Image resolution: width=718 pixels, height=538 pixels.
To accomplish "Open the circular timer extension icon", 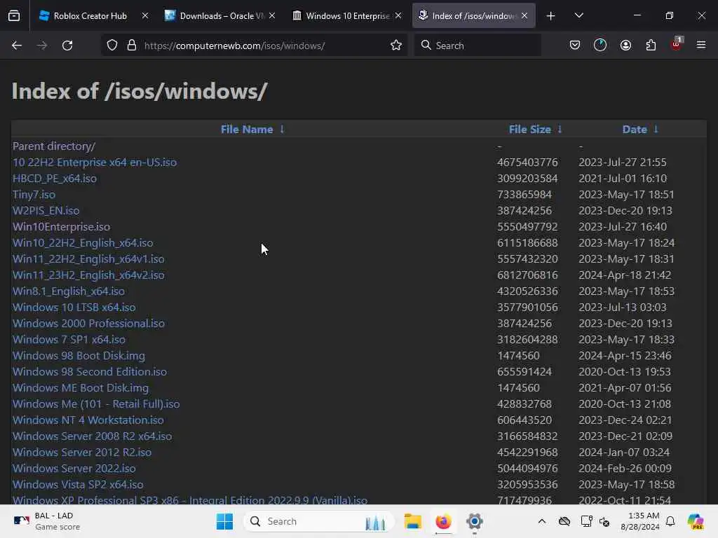I will 600,46.
